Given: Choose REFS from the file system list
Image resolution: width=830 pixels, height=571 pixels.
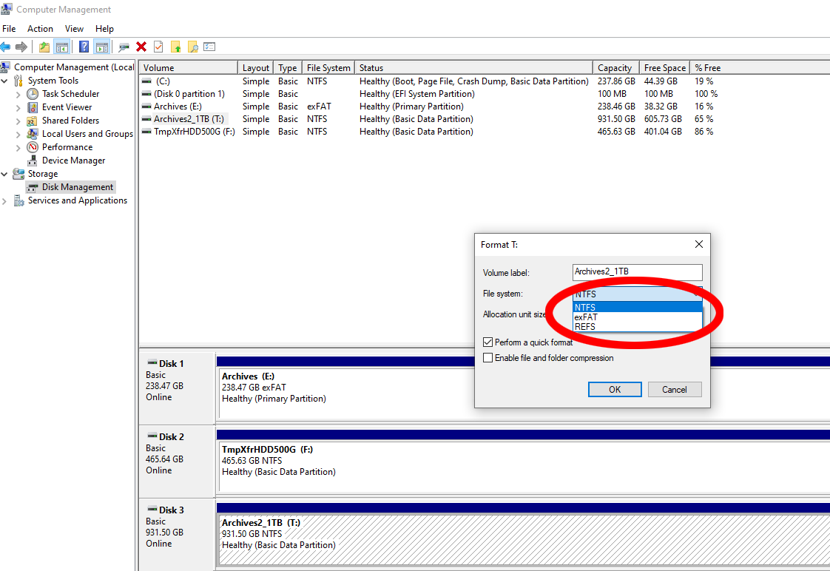Looking at the screenshot, I should pos(638,326).
